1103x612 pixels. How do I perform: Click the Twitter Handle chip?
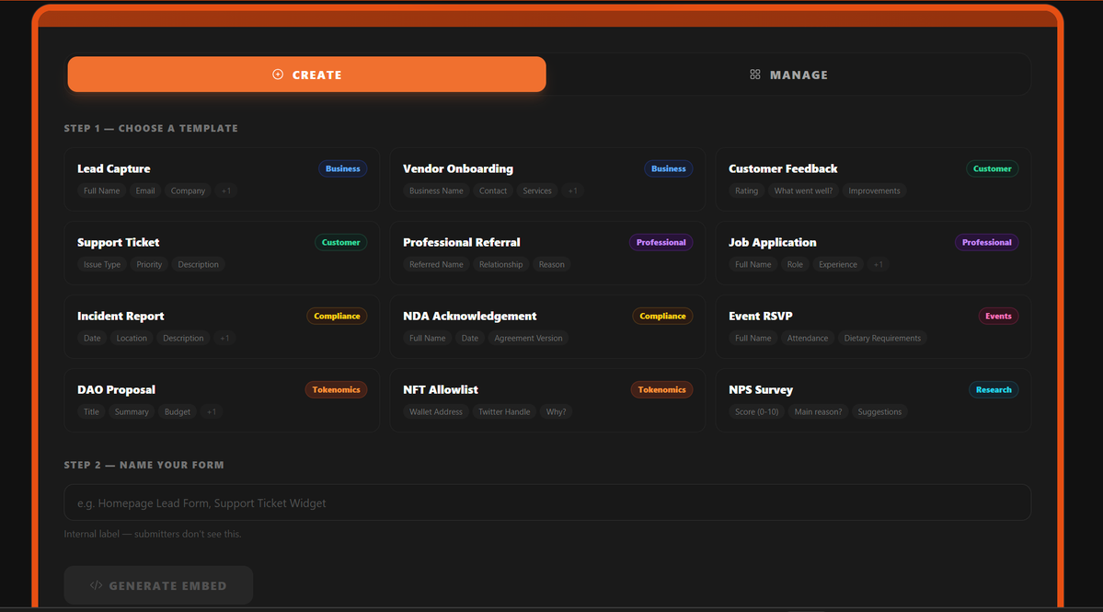point(504,411)
